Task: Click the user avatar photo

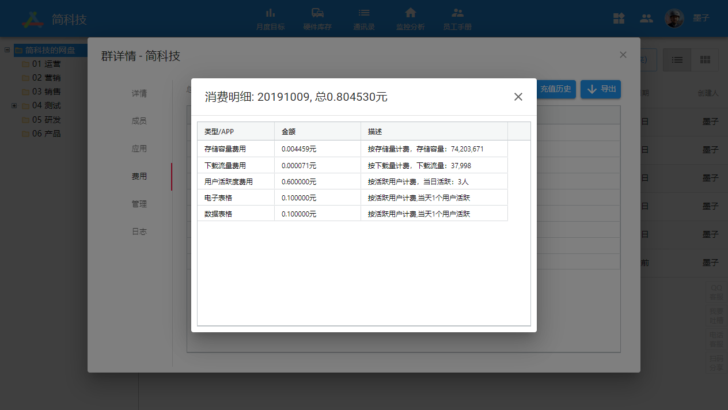Action: (x=674, y=18)
